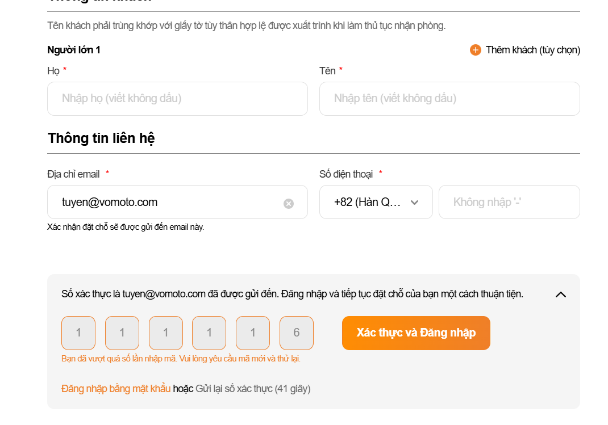This screenshot has height=425, width=608.
Task: Click the 'Số điện thoại' label text
Action: click(x=346, y=174)
